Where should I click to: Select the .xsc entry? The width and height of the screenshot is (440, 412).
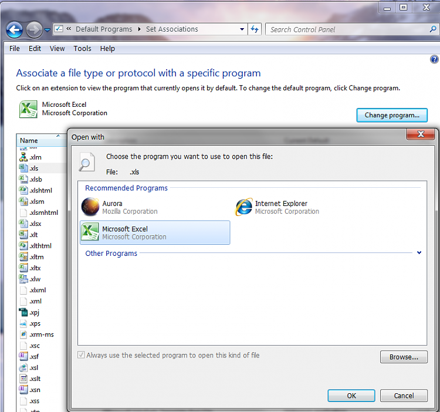click(30, 346)
